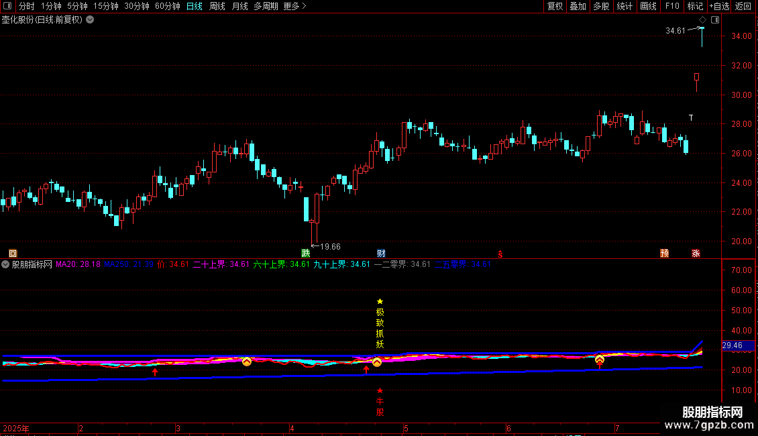758x436 pixels.
Task: Click the 股朋指标网 indicator name
Action: (x=32, y=264)
